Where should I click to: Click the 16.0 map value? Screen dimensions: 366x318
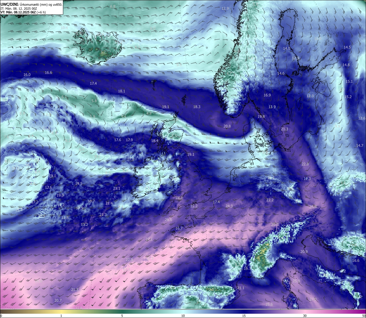pyautogui.click(x=27, y=74)
